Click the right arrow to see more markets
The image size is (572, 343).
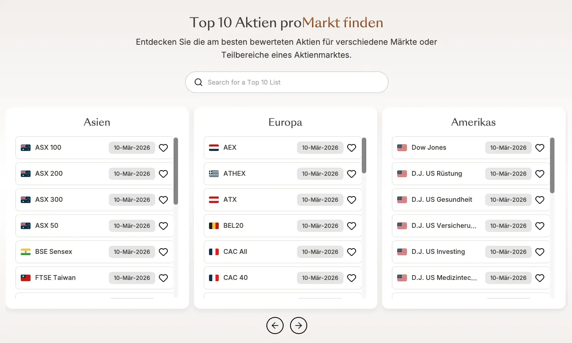[299, 326]
